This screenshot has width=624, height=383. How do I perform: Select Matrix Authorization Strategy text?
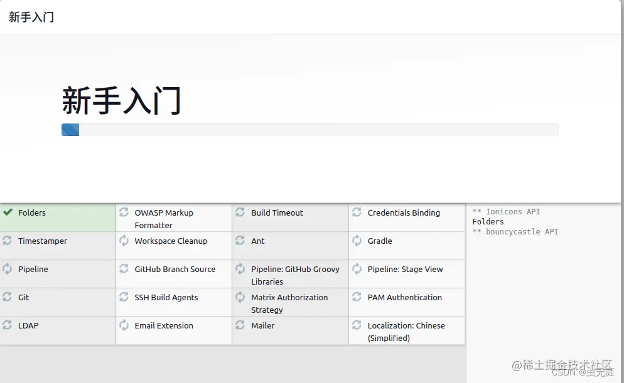pyautogui.click(x=289, y=303)
